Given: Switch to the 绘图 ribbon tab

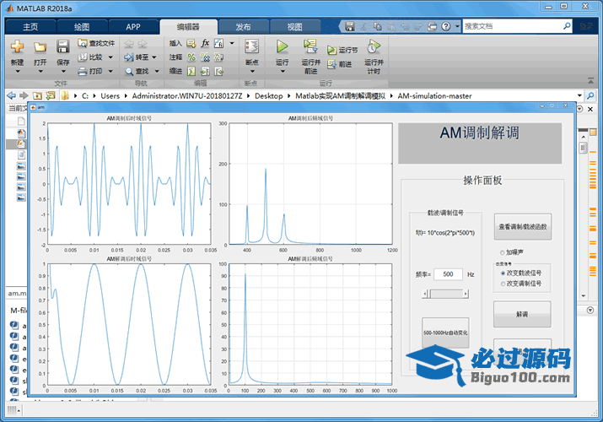Looking at the screenshot, I should click(83, 26).
